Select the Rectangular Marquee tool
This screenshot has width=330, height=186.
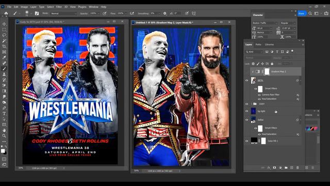[x=4, y=29]
